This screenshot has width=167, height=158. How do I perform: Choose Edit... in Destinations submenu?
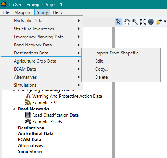121,61
